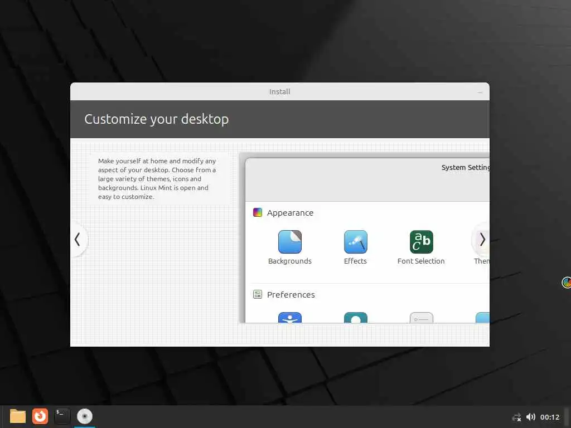Screen dimensions: 571x428
Task: Click the Font Selection icon
Action: 422,242
